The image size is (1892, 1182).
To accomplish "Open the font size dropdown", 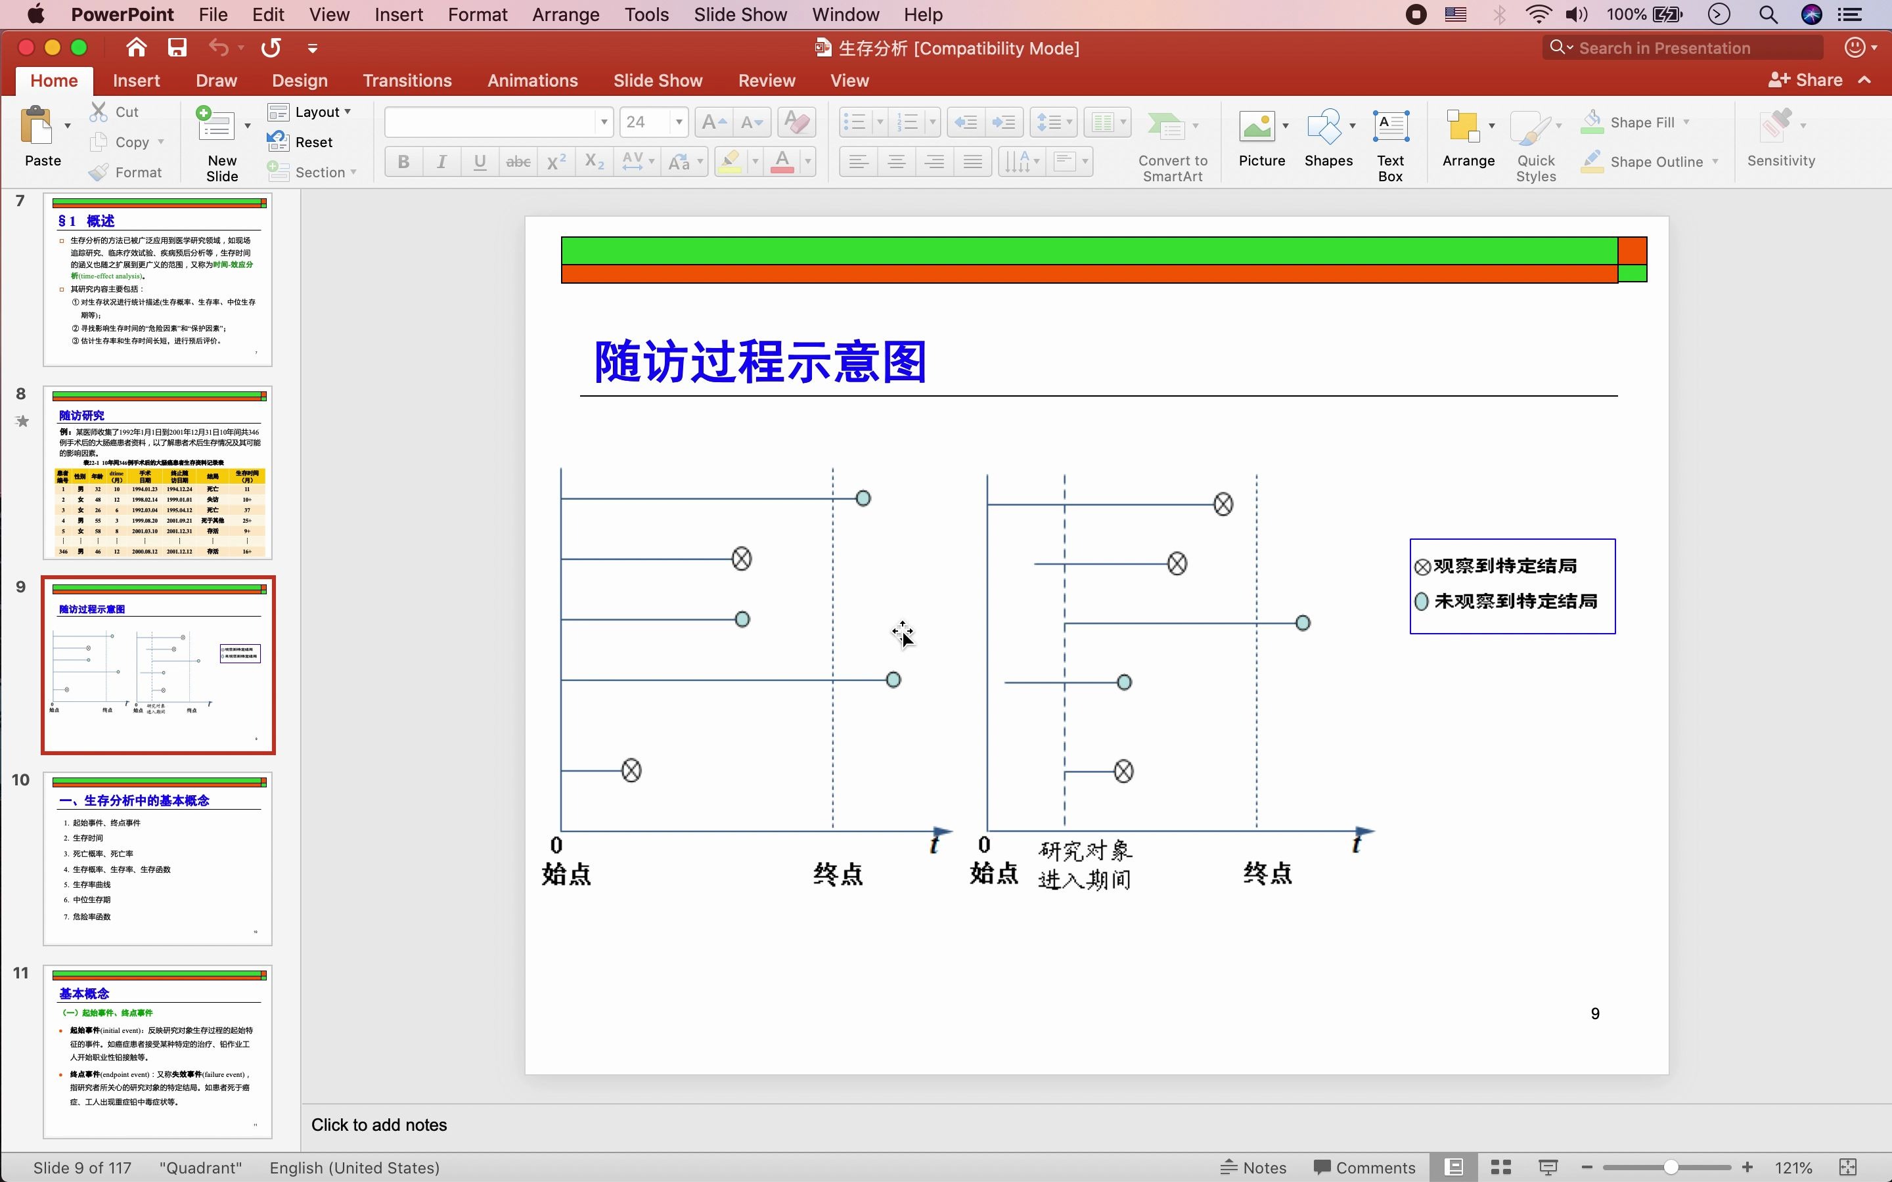I will [679, 122].
